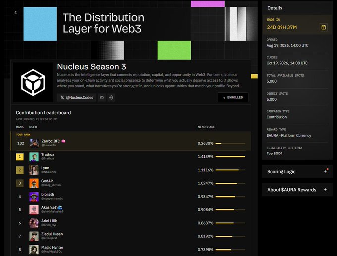Viewport: 337px width, 256px height.
Task: Expand the Scoring Logic section
Action: [297, 172]
